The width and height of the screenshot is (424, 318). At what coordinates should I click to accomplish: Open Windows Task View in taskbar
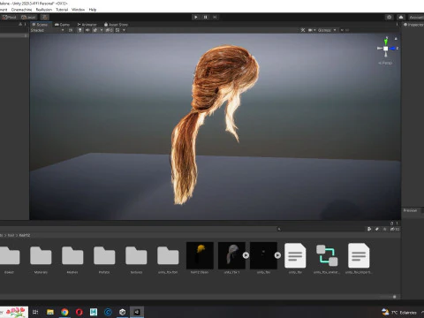point(35,312)
